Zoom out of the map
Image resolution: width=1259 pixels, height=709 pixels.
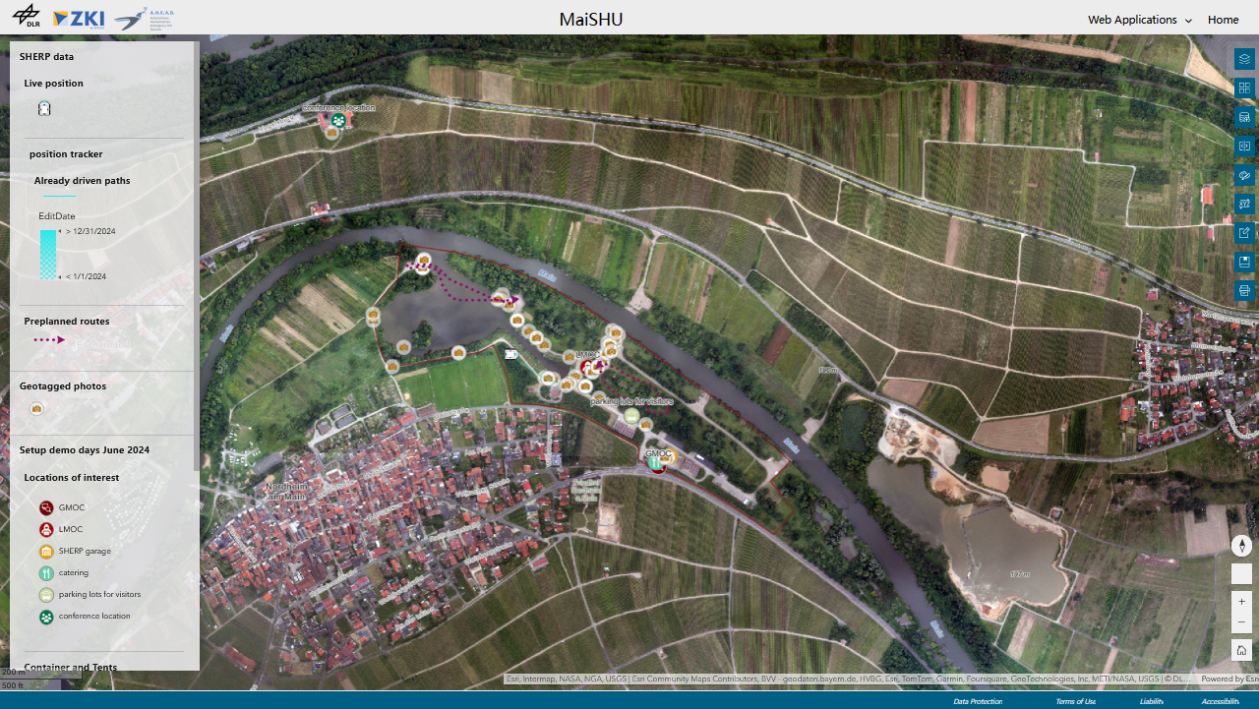pos(1241,621)
